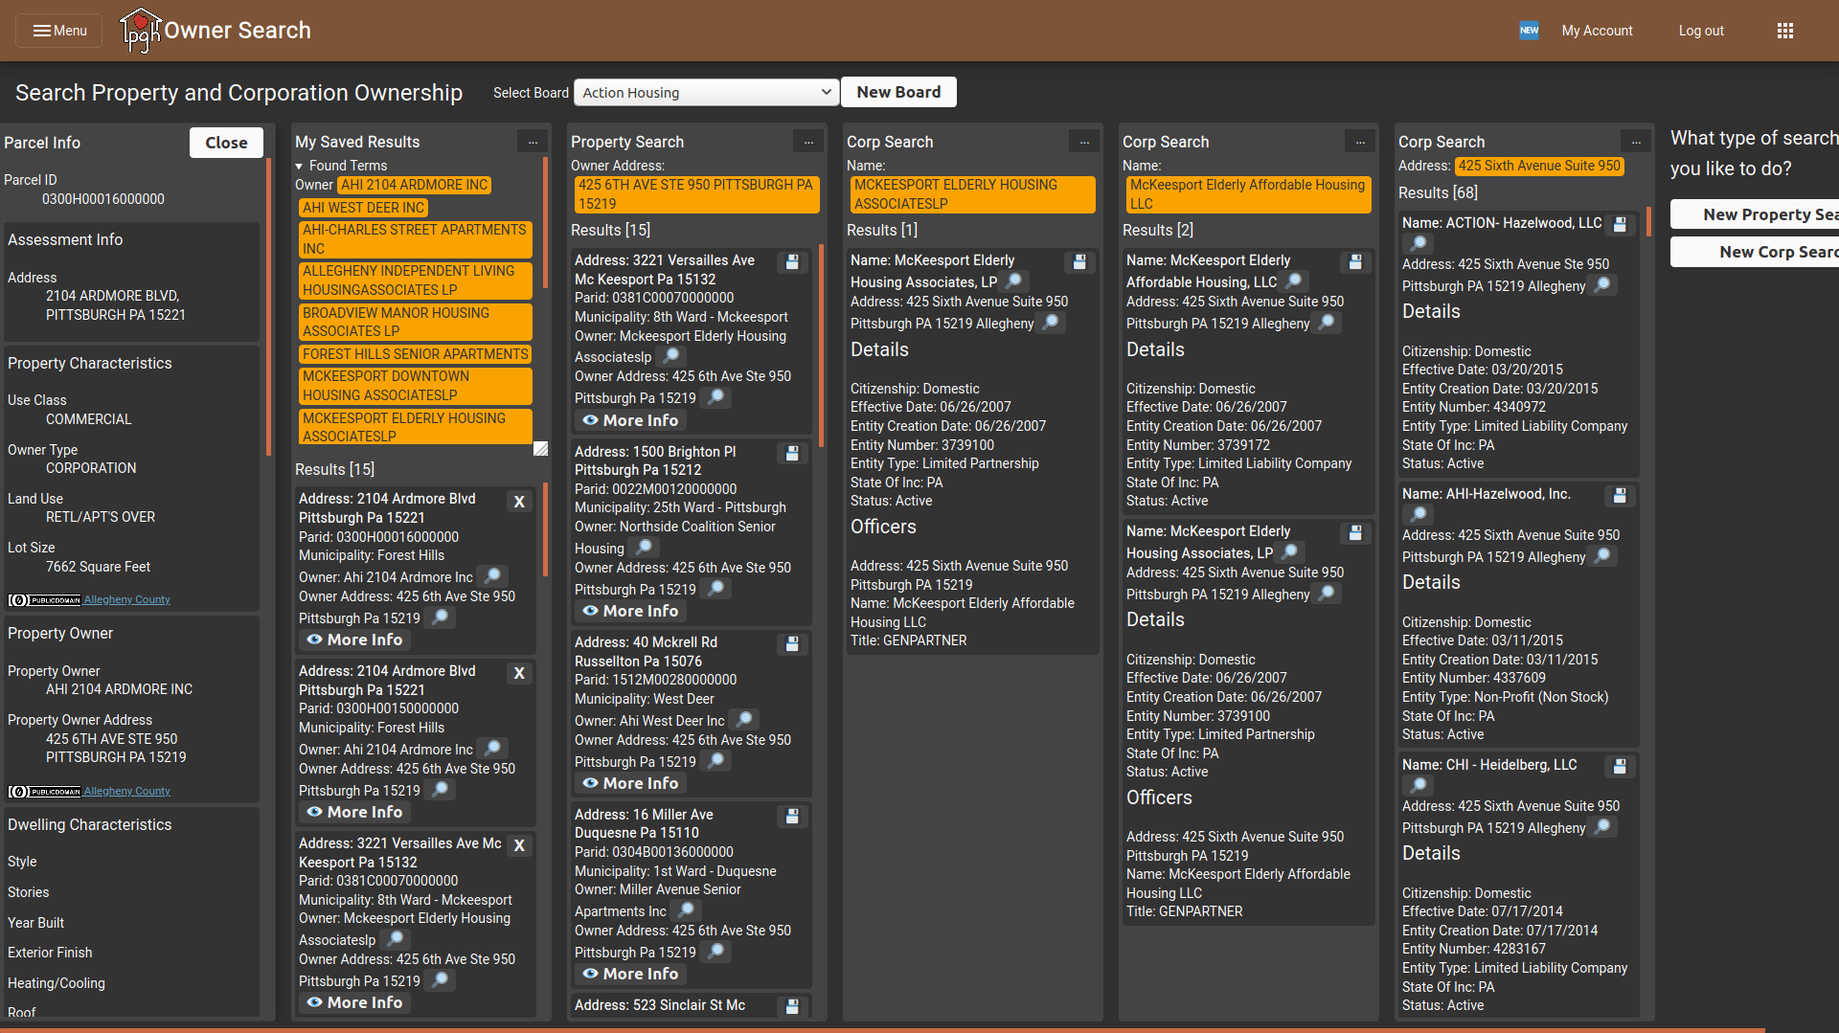
Task: Open the apps grid icon
Action: tap(1784, 31)
